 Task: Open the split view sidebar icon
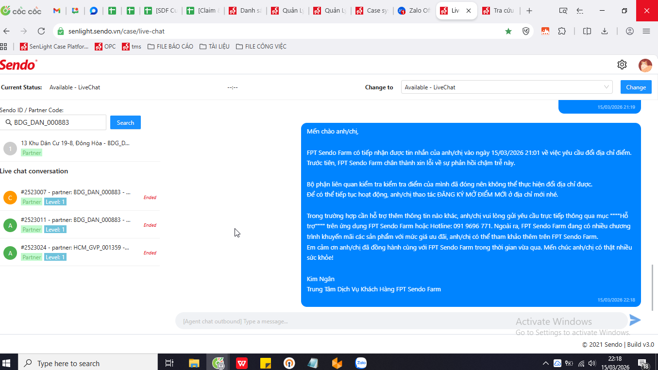(x=587, y=31)
